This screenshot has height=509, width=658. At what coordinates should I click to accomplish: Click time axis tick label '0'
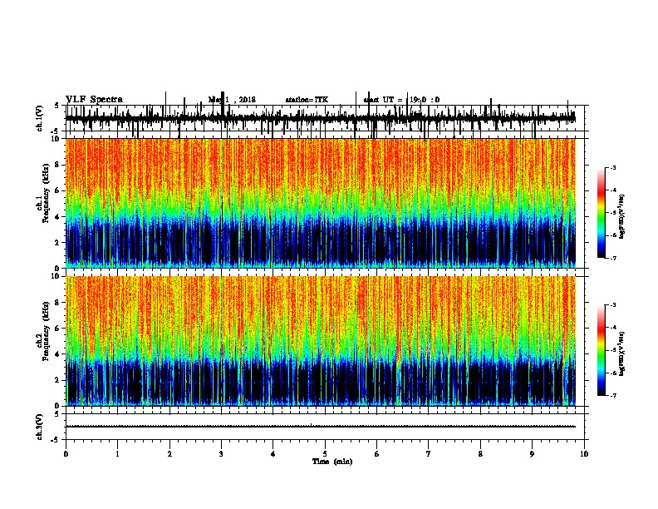[66, 454]
